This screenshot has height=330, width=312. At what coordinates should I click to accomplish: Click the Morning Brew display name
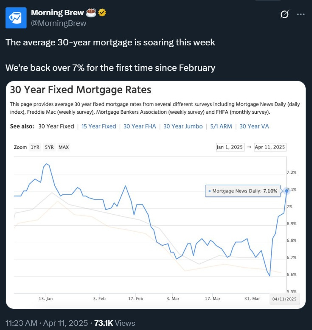point(57,13)
